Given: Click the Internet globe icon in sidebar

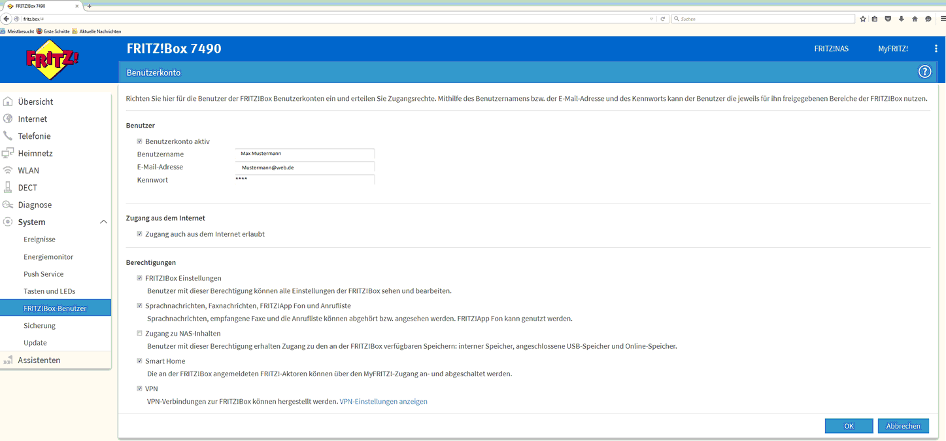Looking at the screenshot, I should [8, 118].
